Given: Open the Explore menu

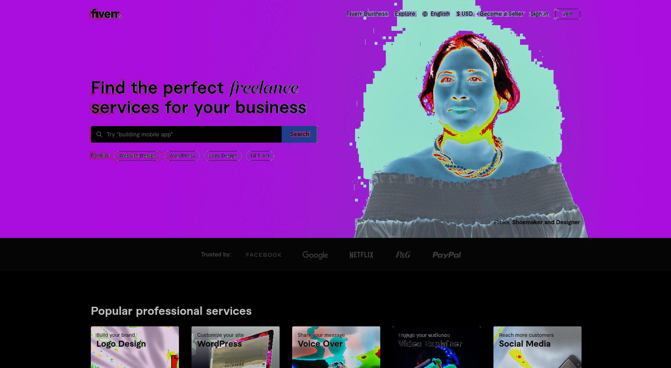Looking at the screenshot, I should tap(405, 14).
